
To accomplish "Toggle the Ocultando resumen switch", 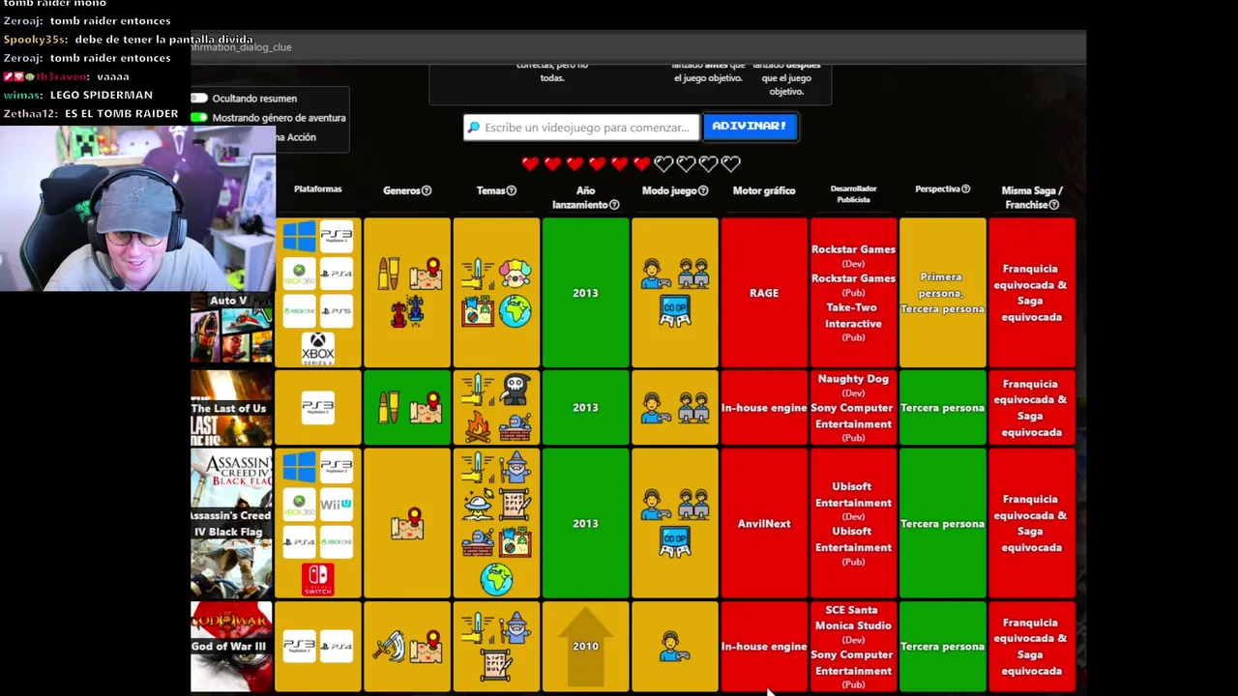I will coord(199,98).
